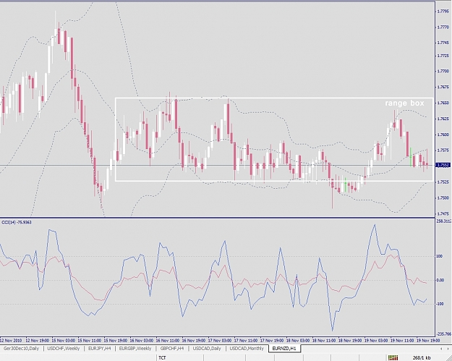Click the 268/1 kb traffic indicator
The height and width of the screenshot is (361, 452).
coord(422,358)
